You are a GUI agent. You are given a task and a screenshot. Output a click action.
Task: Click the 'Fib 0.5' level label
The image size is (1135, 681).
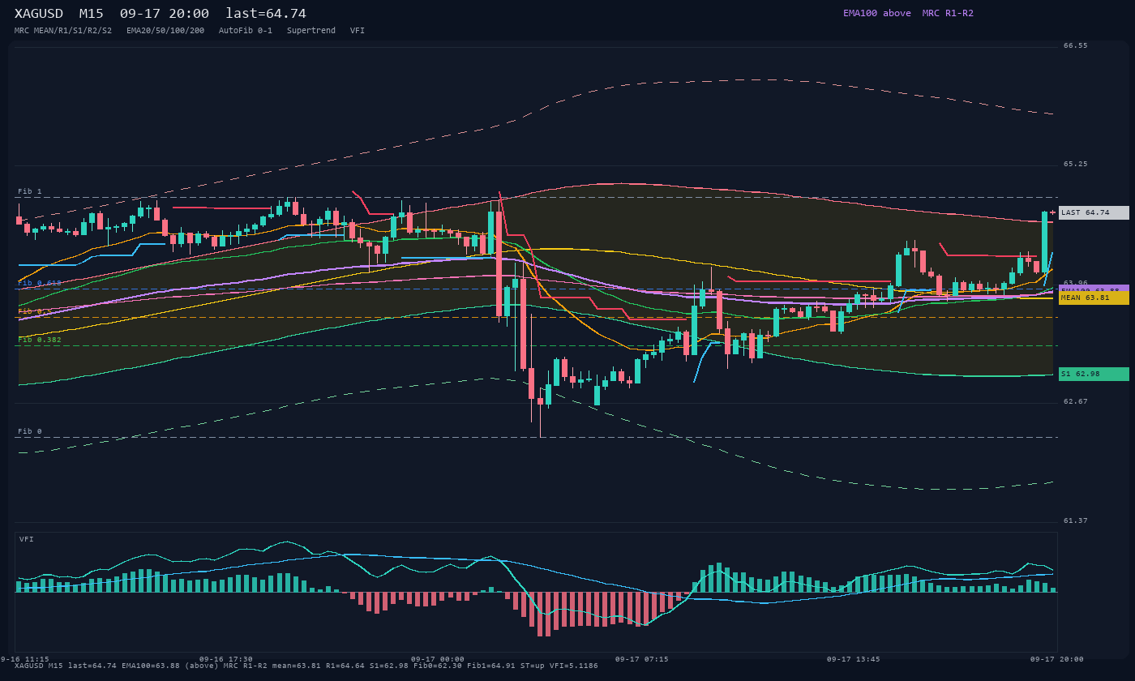tap(35, 311)
